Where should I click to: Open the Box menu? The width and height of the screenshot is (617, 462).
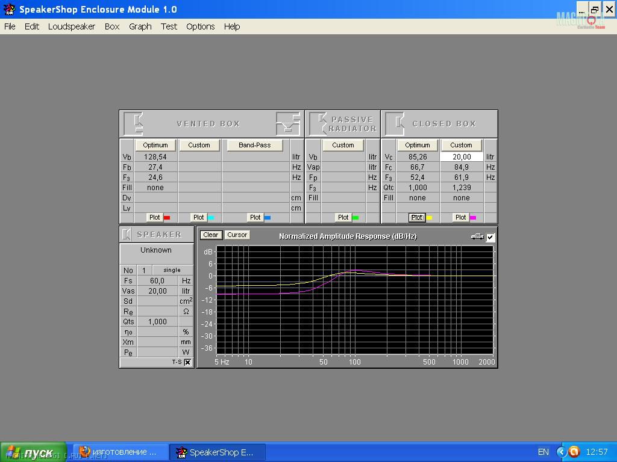click(x=112, y=26)
